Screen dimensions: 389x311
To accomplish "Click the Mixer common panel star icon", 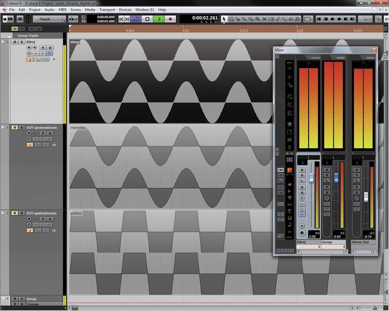I will tap(290, 124).
